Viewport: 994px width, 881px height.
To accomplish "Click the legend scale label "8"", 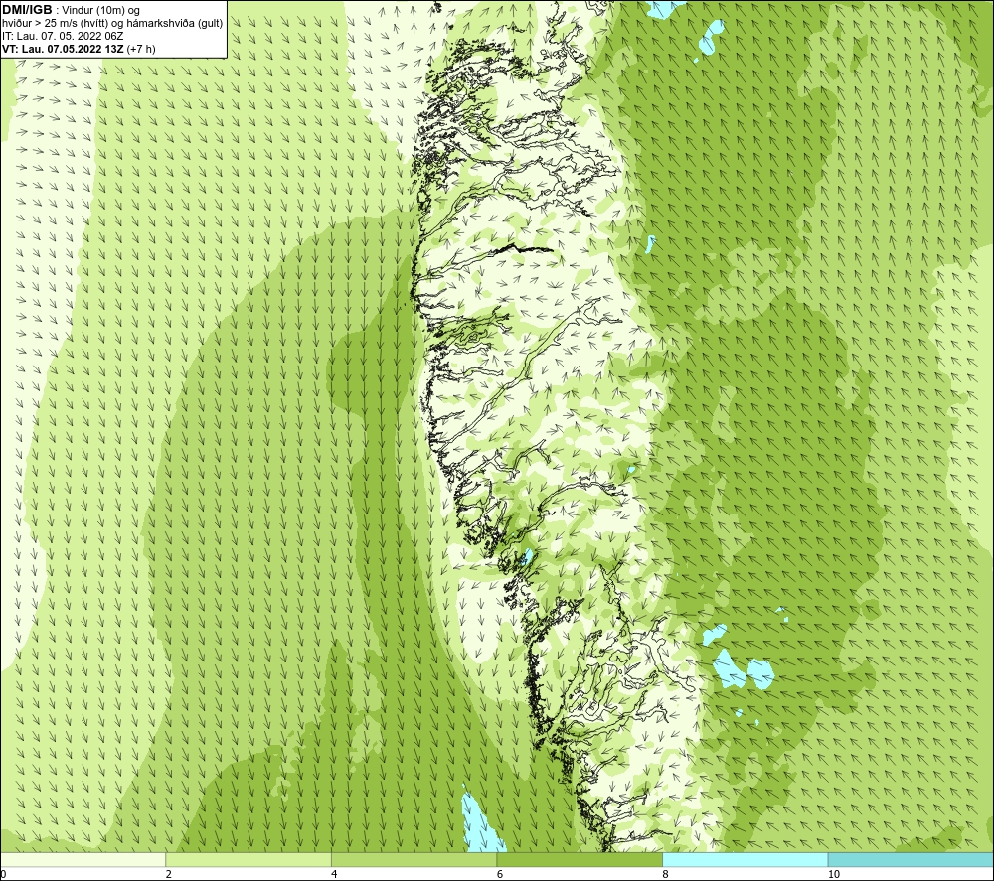I will click(x=665, y=874).
